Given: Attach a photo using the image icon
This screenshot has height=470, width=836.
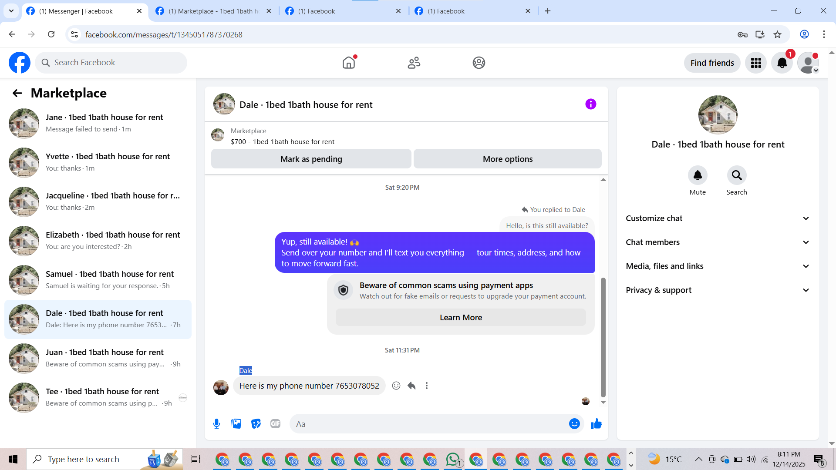Looking at the screenshot, I should coord(236,424).
